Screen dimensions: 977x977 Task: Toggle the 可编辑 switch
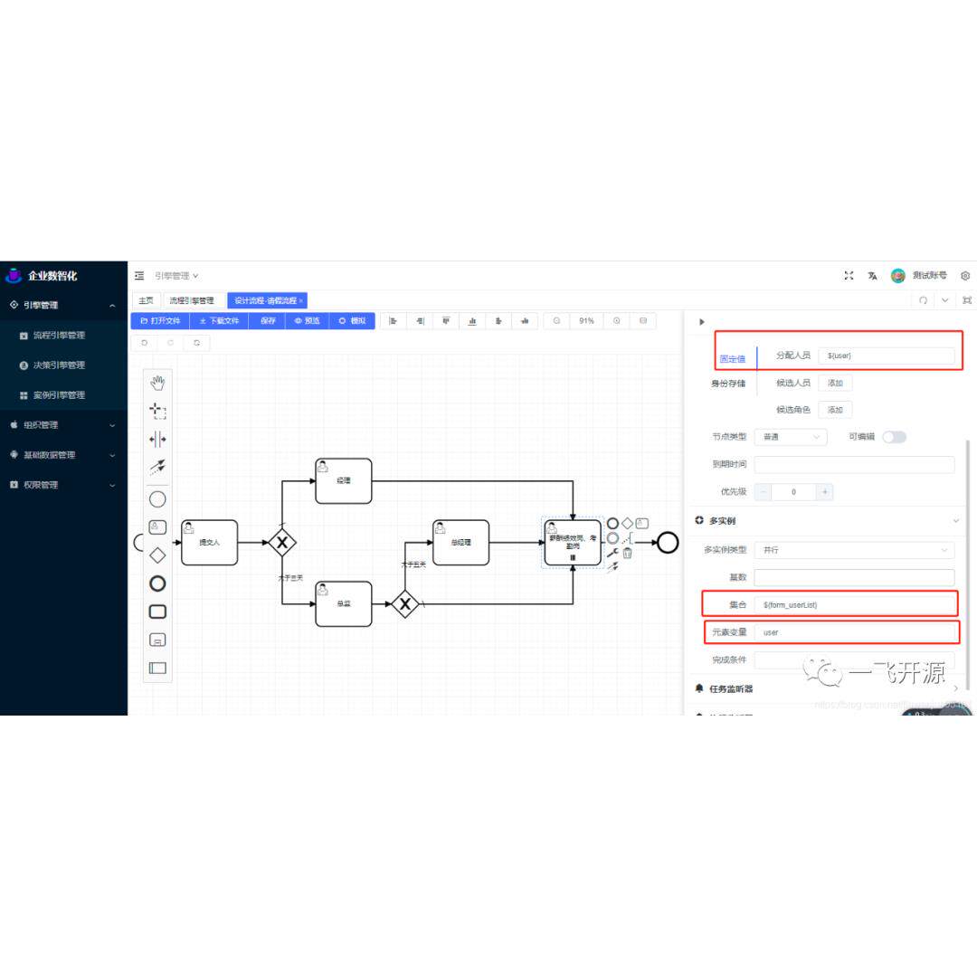894,437
